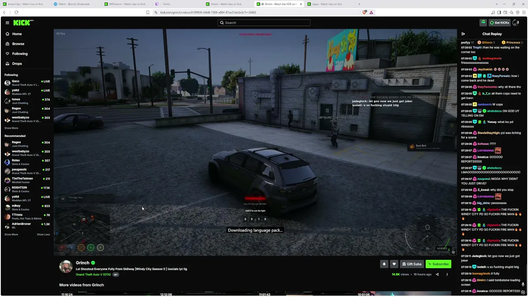
Task: Open Grinch's streamer avatar
Action: point(66,266)
